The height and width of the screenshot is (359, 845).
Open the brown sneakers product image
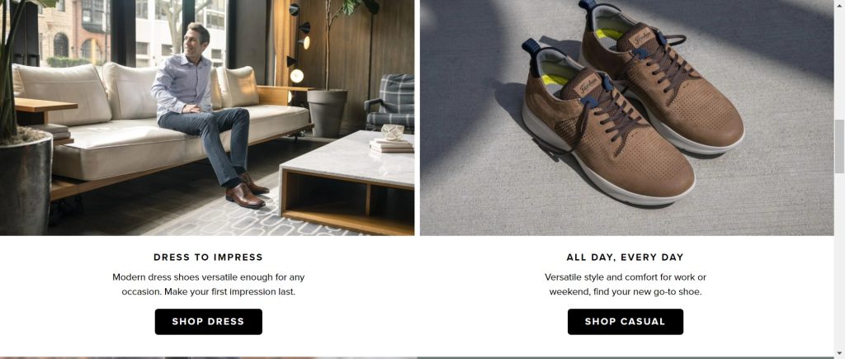(627, 117)
